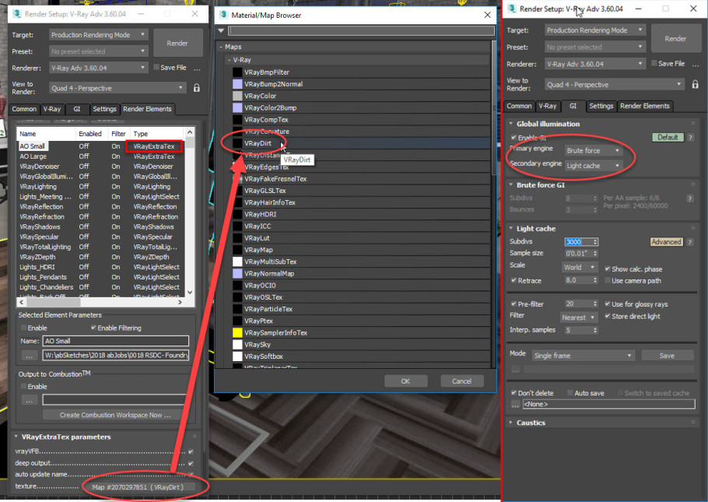Switch to Common tab in left Render Setup
This screenshot has width=708, height=502.
click(24, 109)
